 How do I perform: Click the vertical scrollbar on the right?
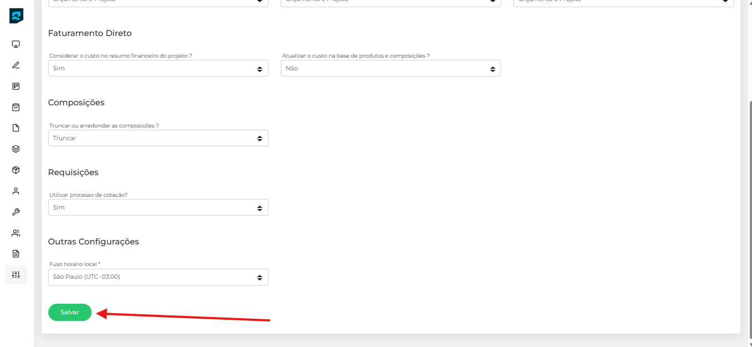click(x=750, y=222)
